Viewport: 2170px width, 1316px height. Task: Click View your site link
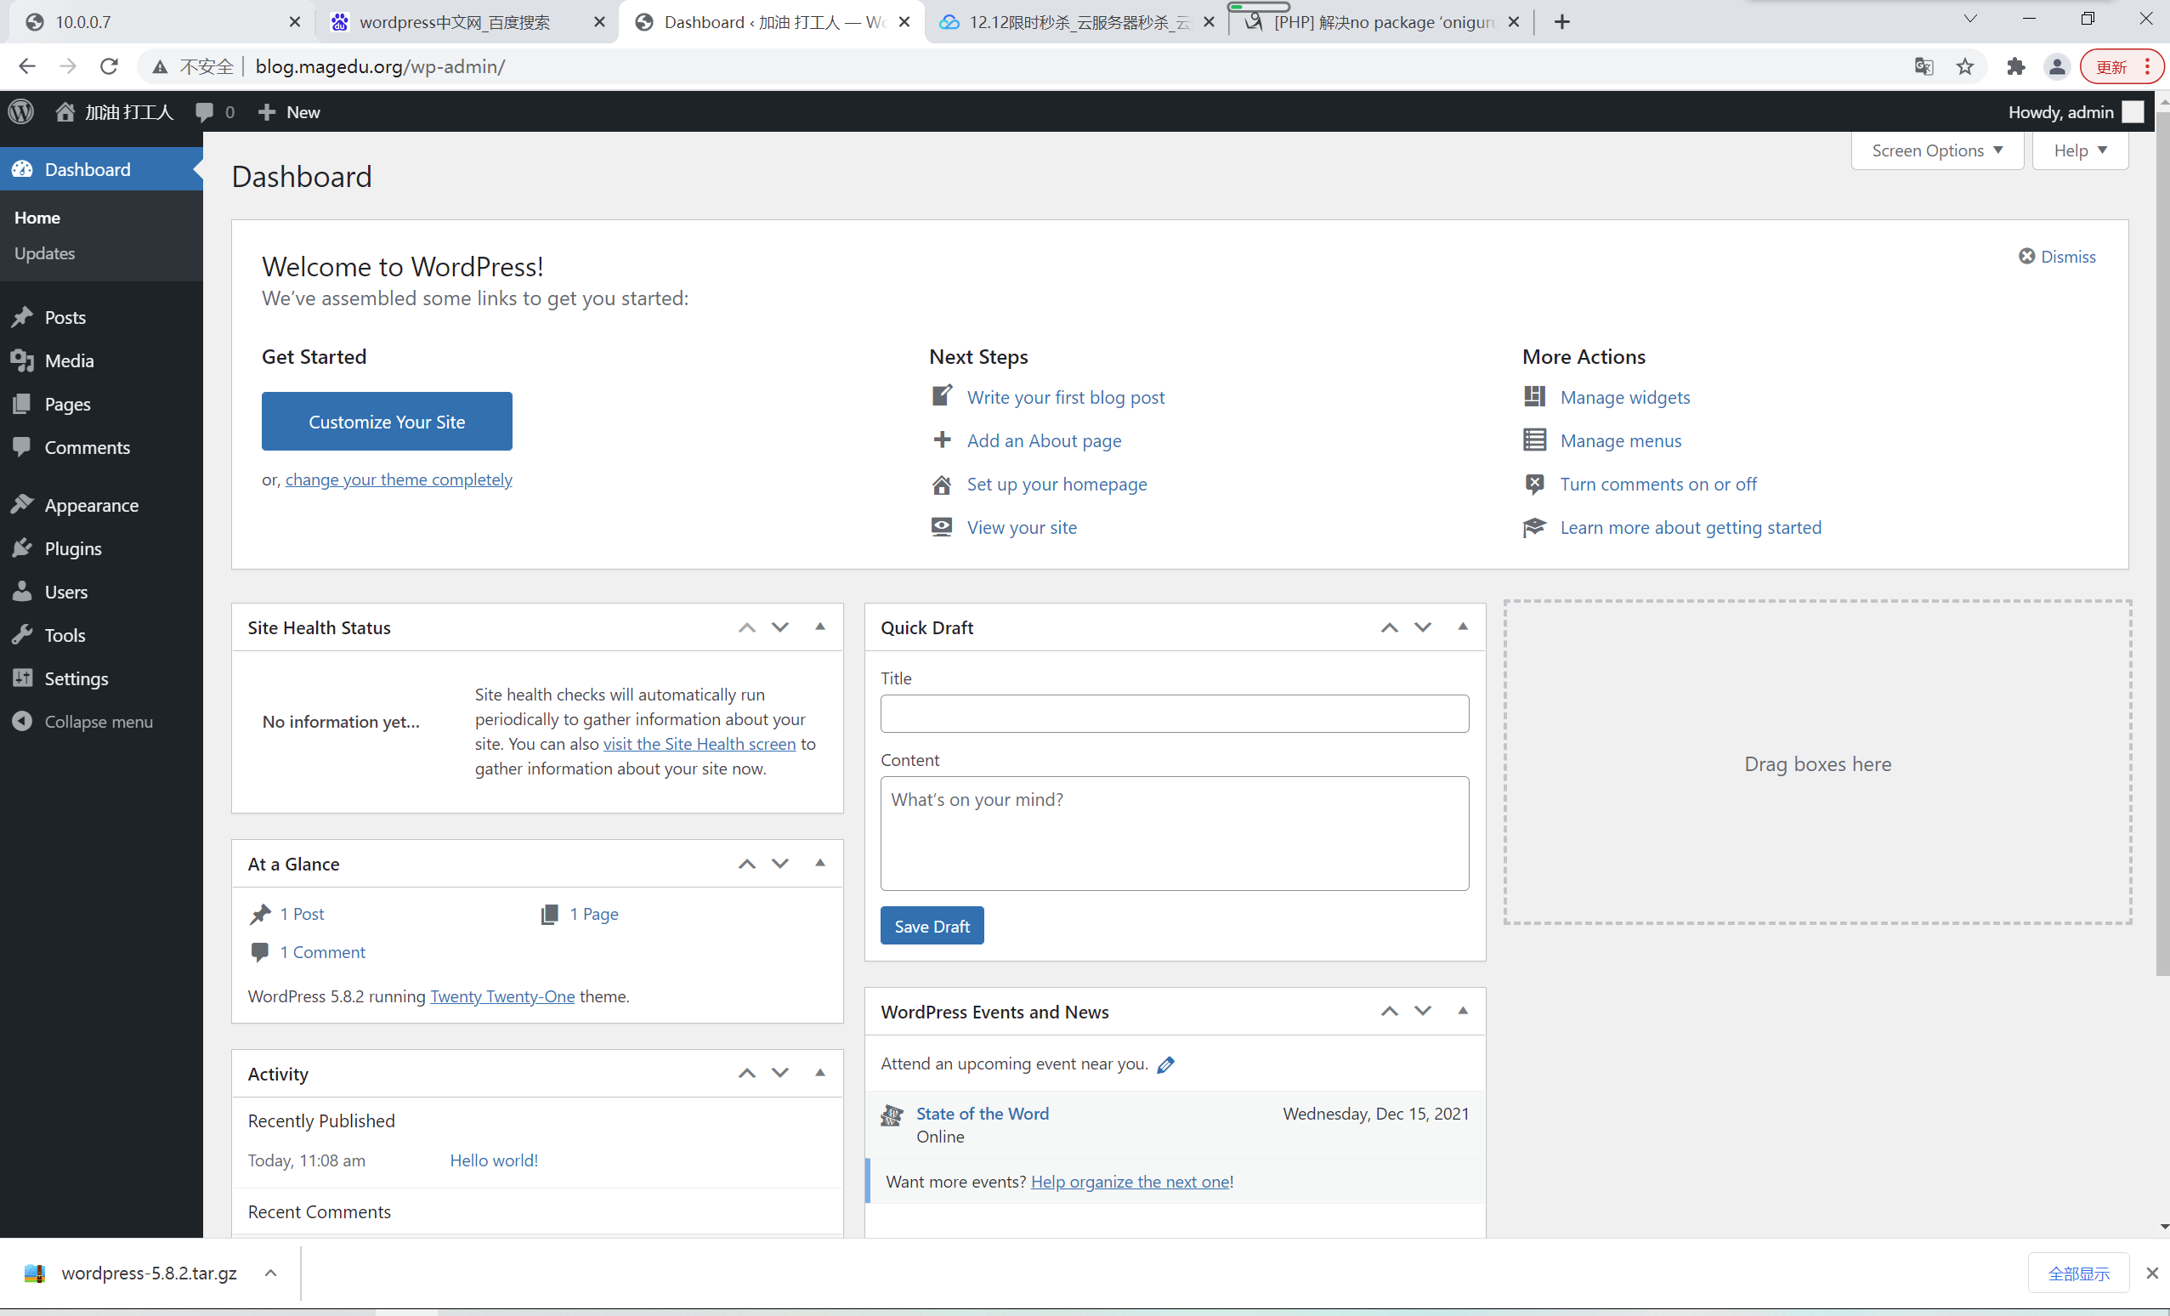pos(1022,527)
